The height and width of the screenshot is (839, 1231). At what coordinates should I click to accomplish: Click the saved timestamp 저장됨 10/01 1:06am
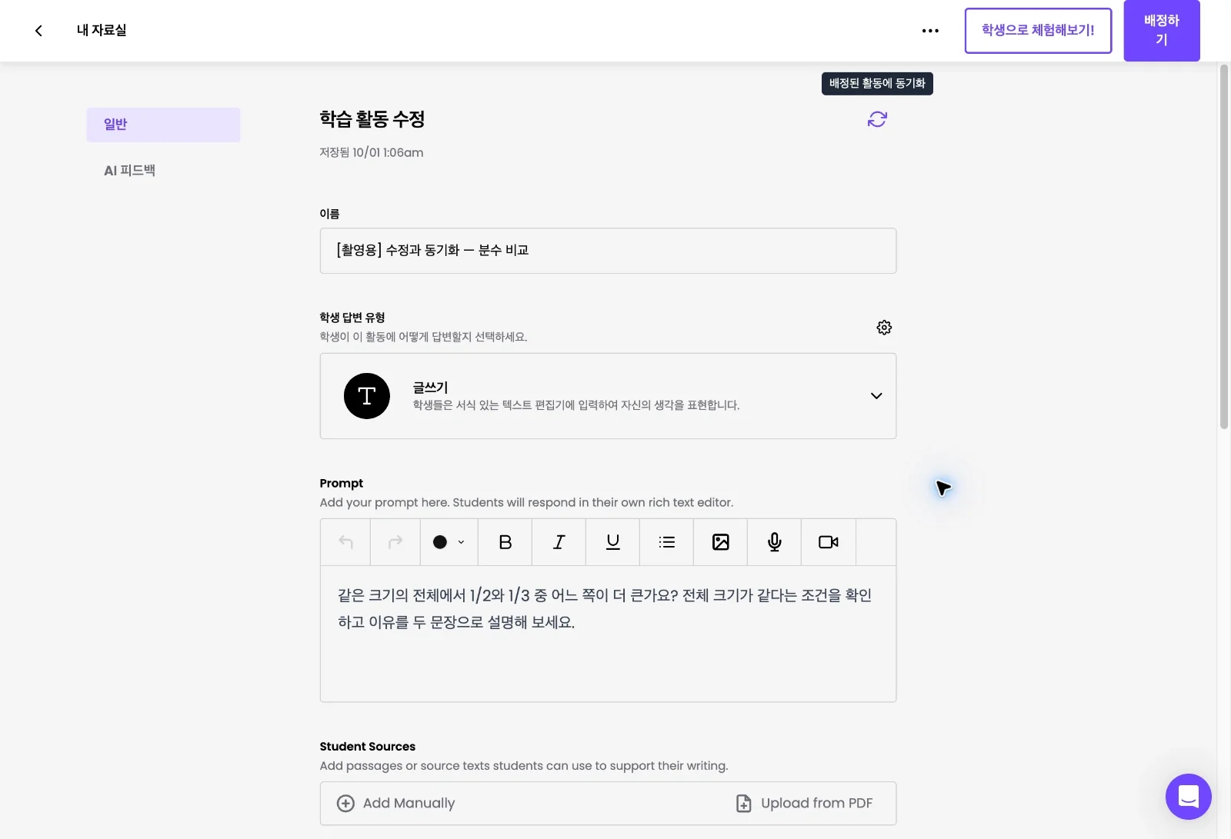(372, 152)
